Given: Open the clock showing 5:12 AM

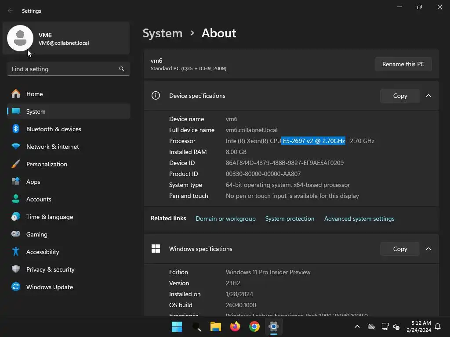Looking at the screenshot, I should pos(419,326).
